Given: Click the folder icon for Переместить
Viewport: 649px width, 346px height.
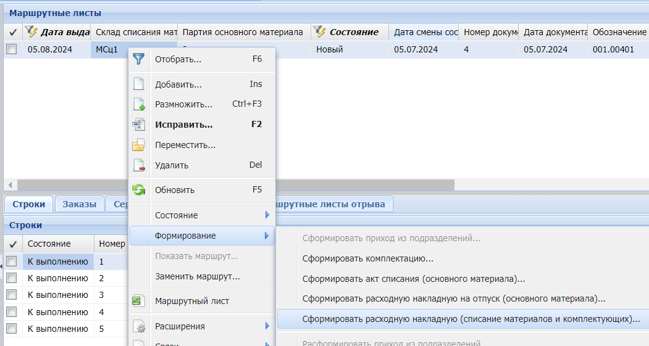Looking at the screenshot, I should (x=139, y=146).
